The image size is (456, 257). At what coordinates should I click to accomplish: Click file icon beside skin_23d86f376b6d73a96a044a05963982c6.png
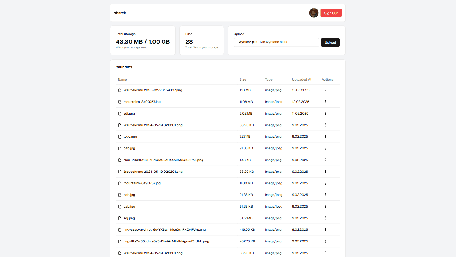(x=120, y=160)
